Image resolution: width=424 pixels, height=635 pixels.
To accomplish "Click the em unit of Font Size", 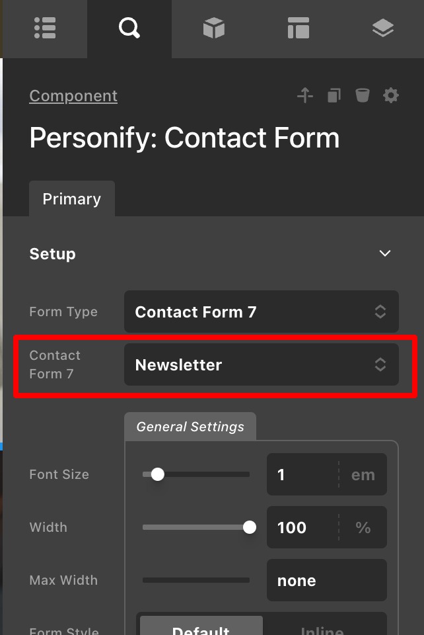I will coord(363,474).
